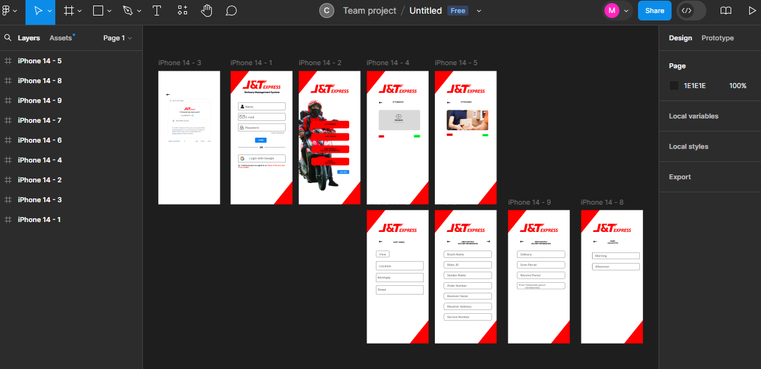Click the Password field in the login design
Viewport: 761px width, 369px height.
pyautogui.click(x=262, y=127)
